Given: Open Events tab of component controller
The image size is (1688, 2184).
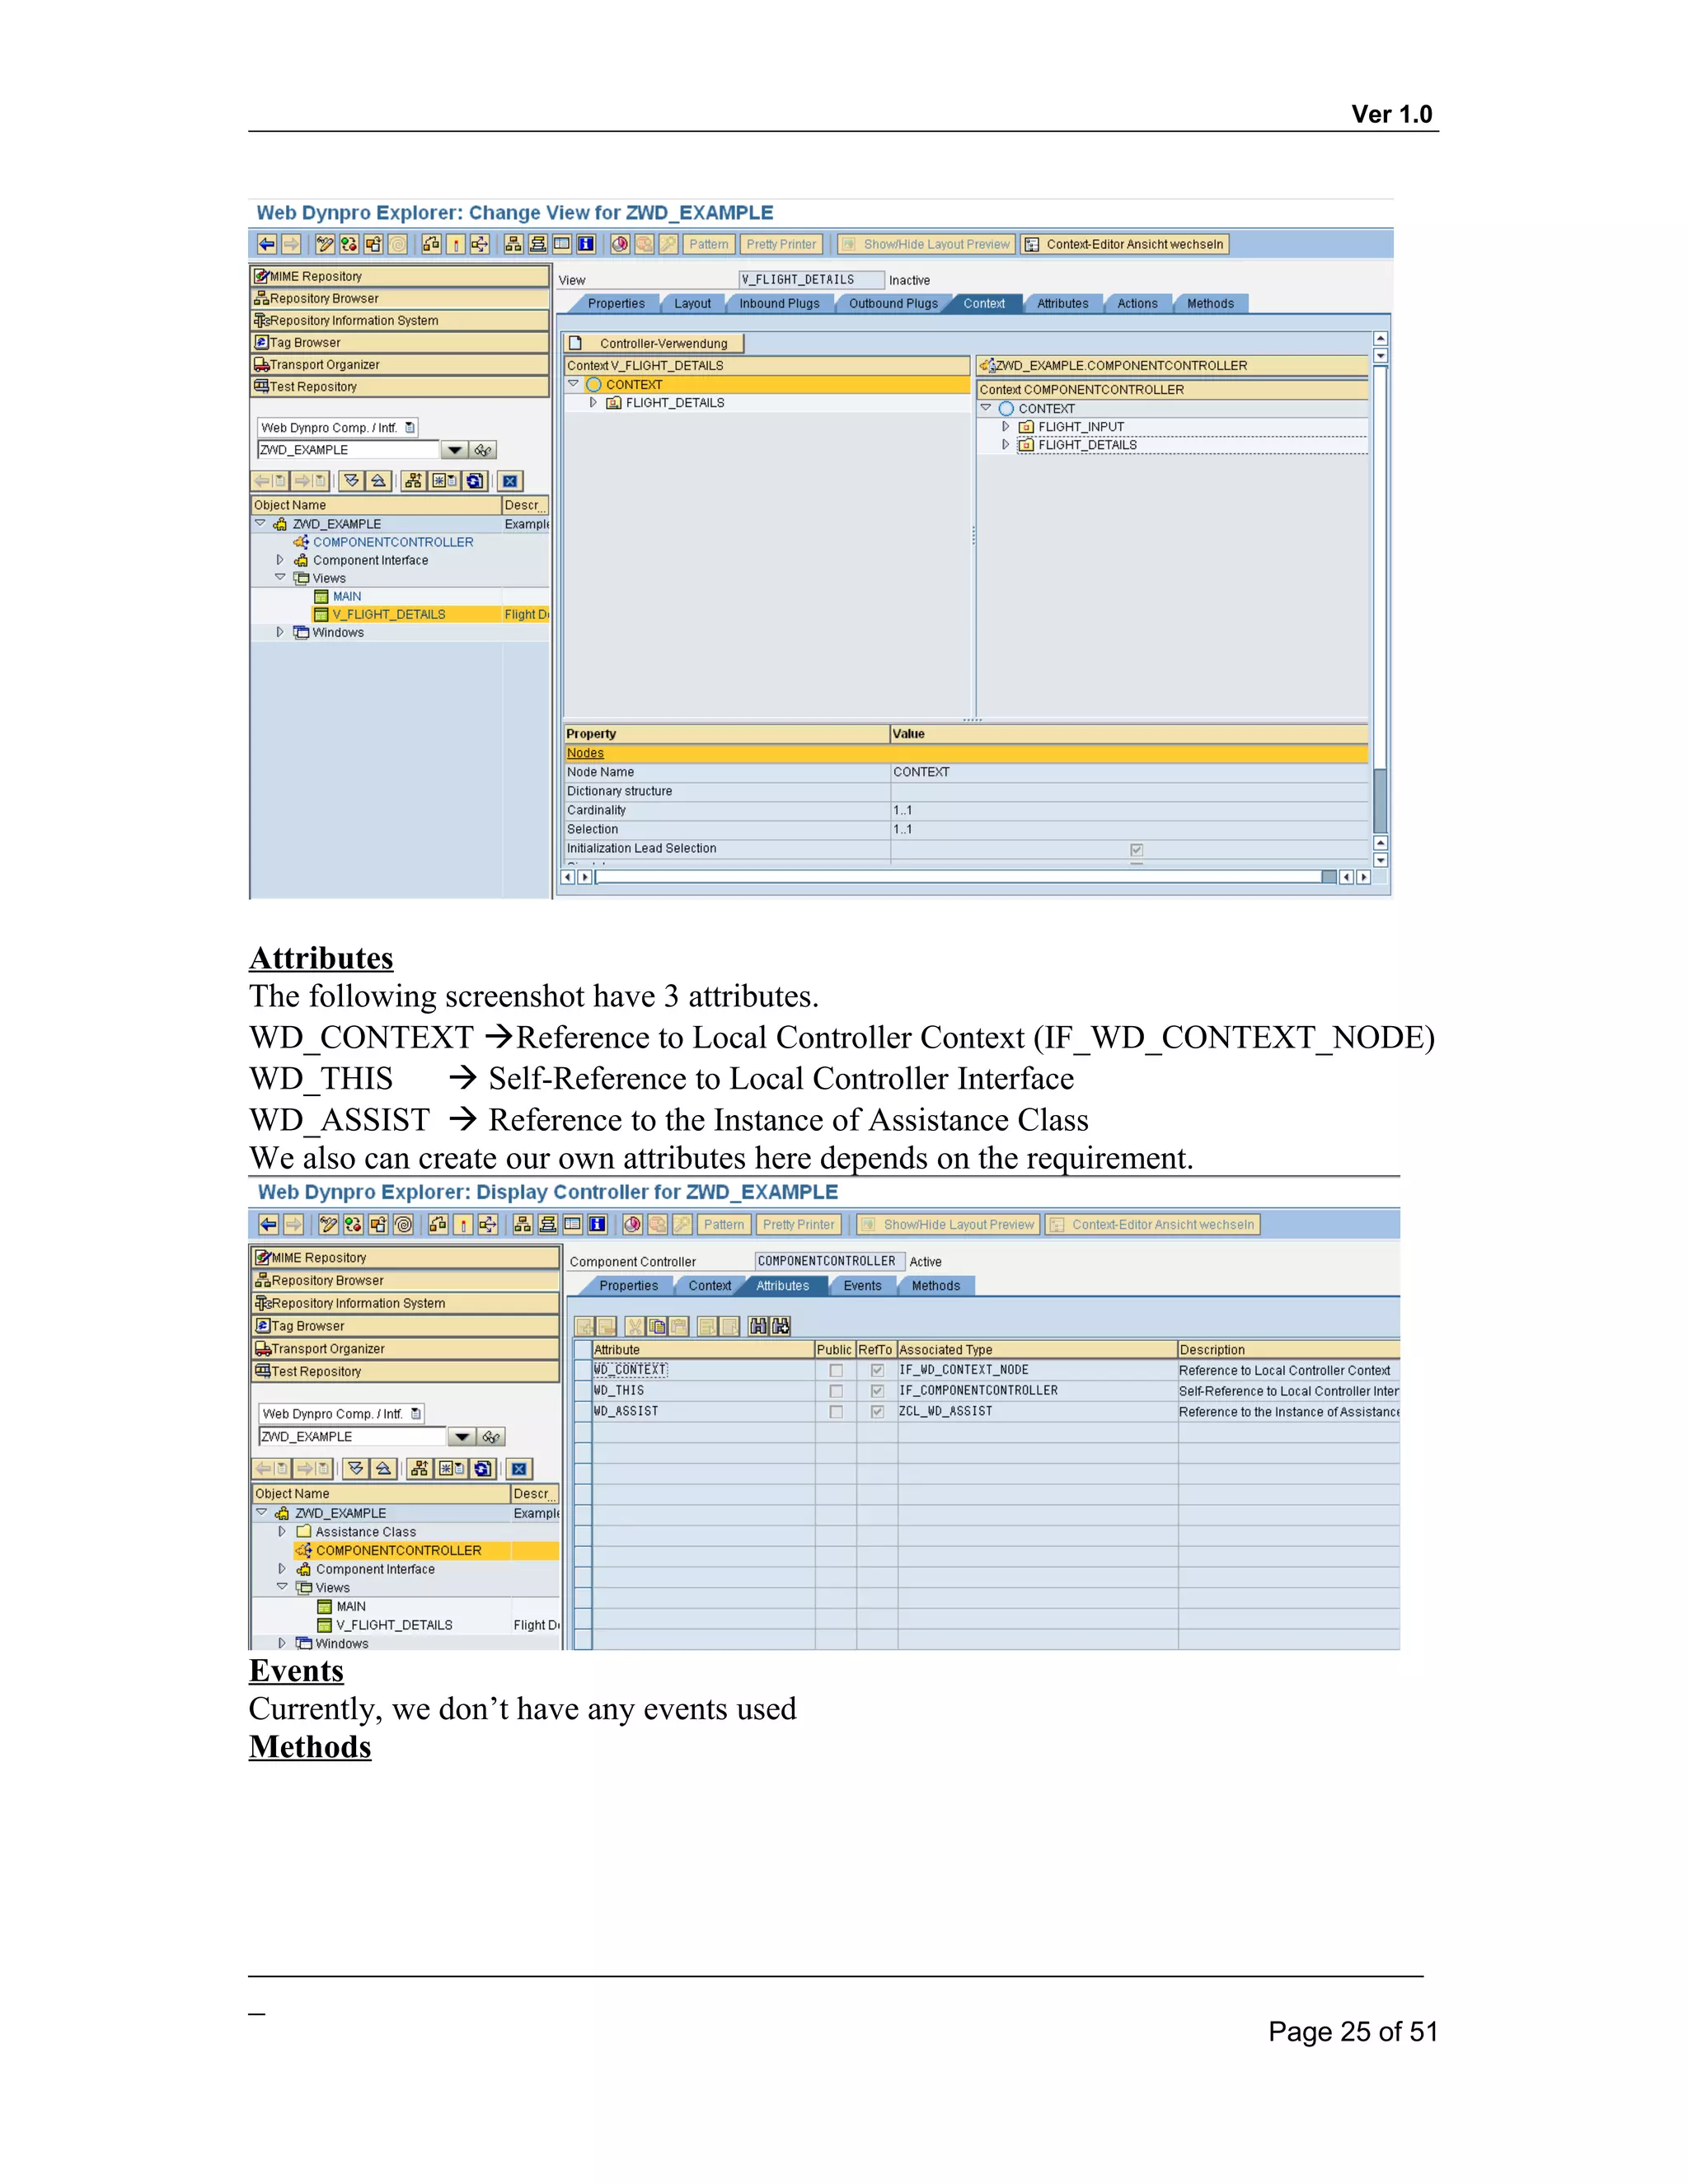Looking at the screenshot, I should pos(862,1286).
